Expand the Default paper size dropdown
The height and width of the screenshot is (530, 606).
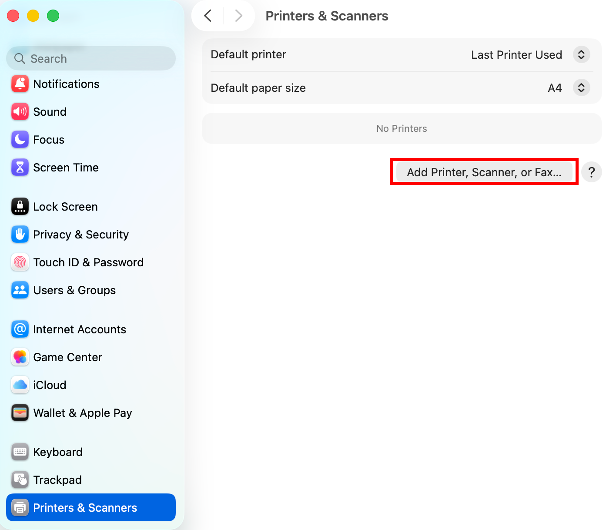581,88
